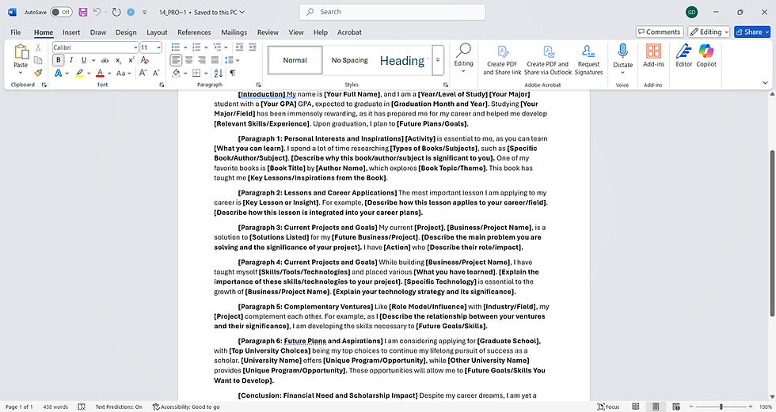Click Request Signatures in Adobe Acrobat group
Viewport: 776px width, 412px height.
tap(589, 60)
